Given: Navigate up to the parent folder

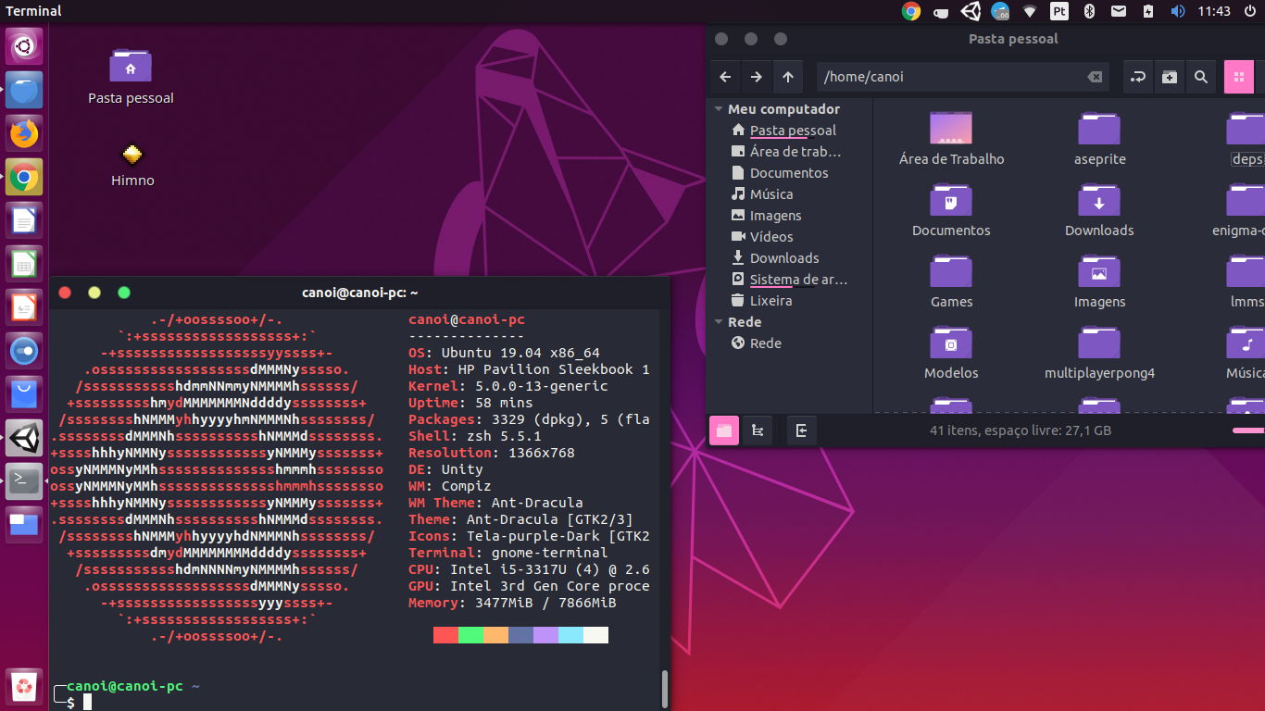Looking at the screenshot, I should (787, 77).
